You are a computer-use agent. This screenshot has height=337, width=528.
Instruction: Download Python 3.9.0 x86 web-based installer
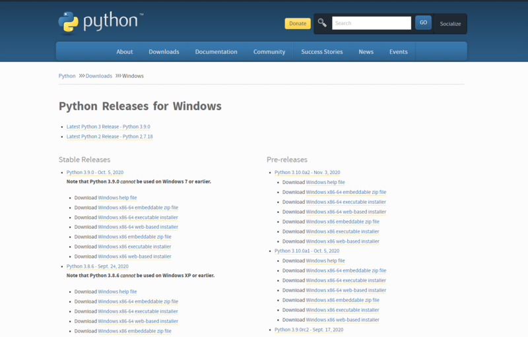pos(135,257)
